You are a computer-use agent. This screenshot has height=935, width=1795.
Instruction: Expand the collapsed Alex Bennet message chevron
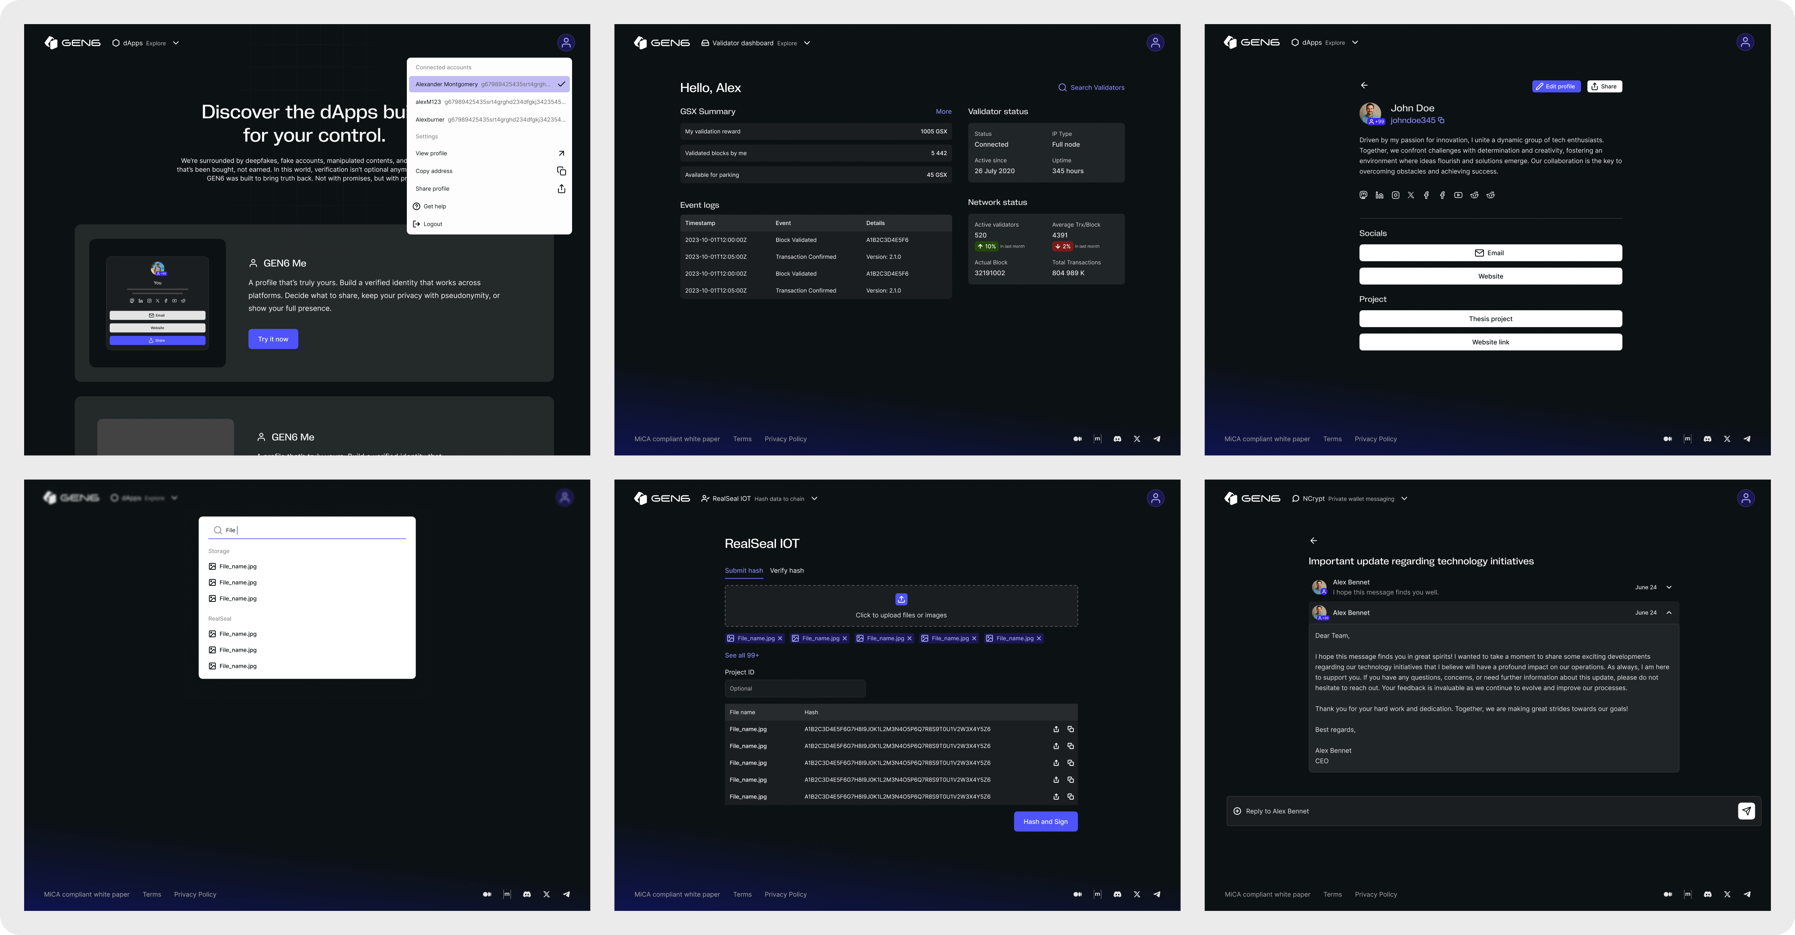[x=1669, y=587]
